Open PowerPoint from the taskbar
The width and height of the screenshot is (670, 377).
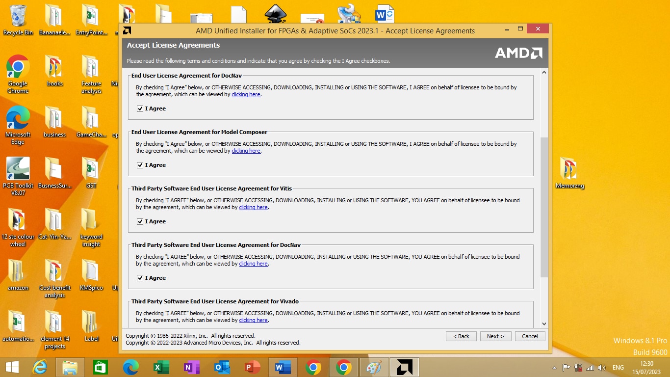(253, 367)
